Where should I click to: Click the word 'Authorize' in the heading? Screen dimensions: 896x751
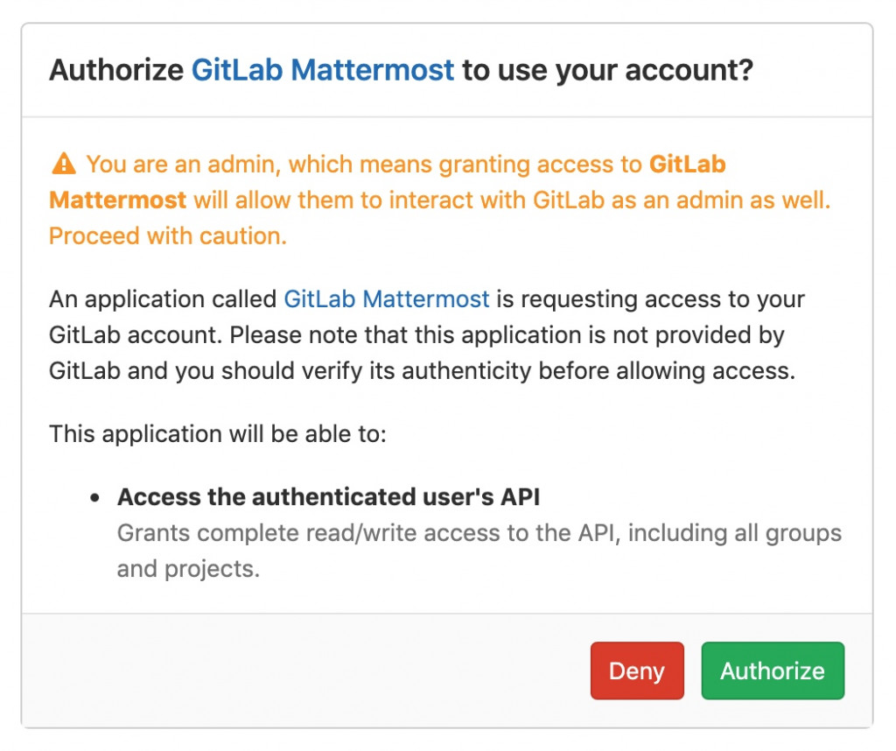116,70
